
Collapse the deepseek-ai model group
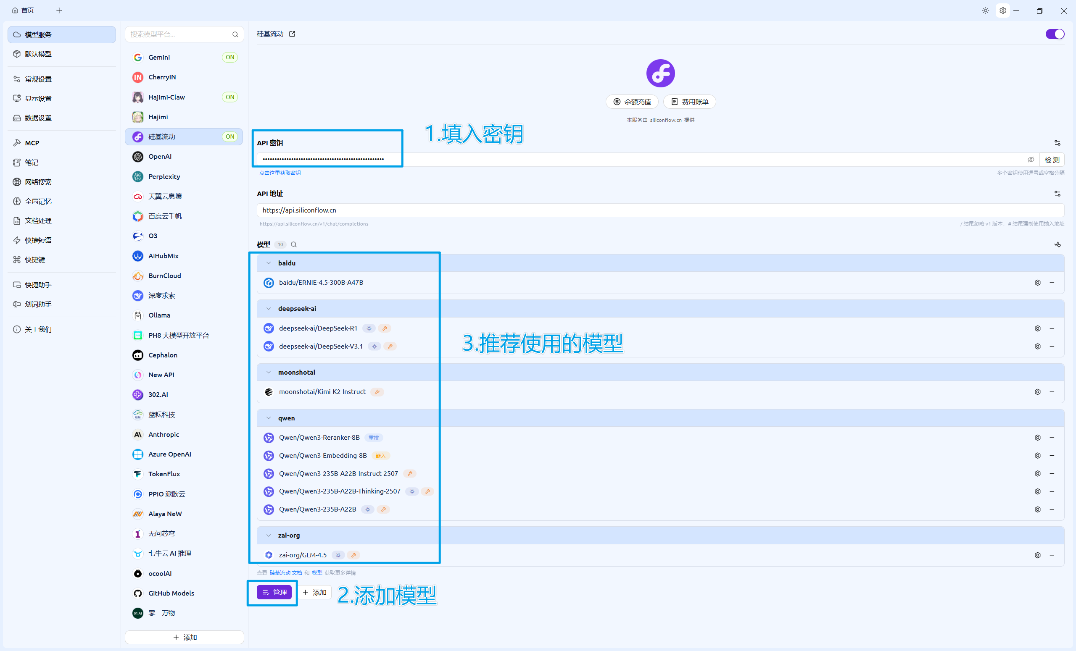269,308
